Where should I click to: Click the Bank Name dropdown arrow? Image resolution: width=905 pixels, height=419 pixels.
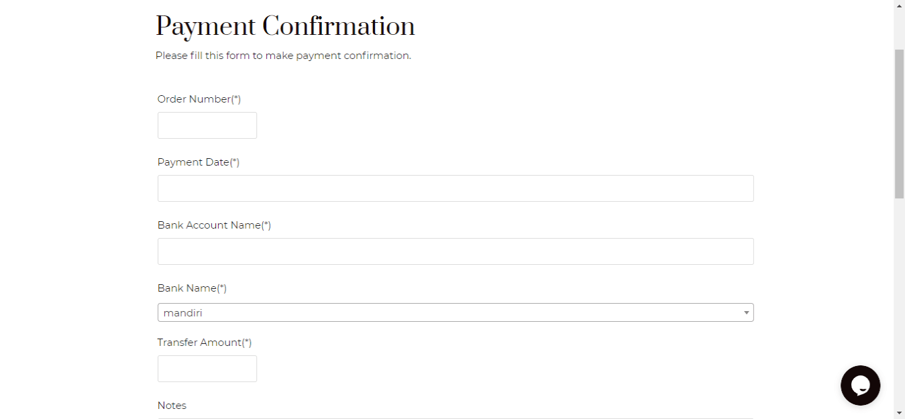[746, 313]
